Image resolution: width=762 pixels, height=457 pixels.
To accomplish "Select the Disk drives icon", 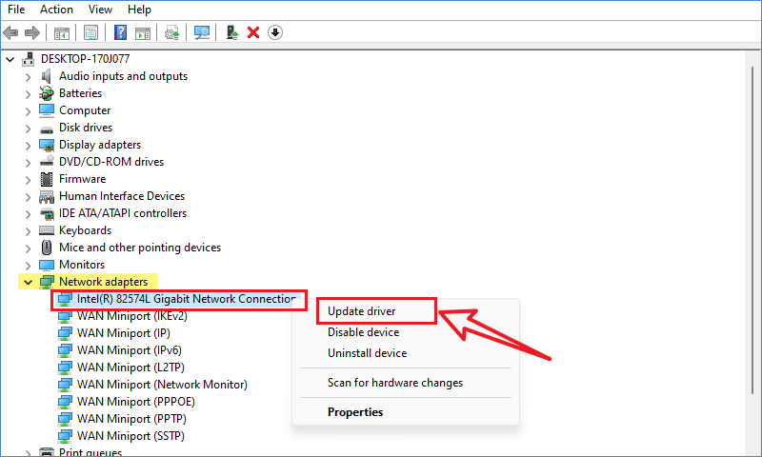I will 47,129.
